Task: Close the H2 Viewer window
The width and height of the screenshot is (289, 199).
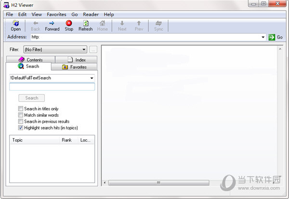Action: tap(277, 4)
